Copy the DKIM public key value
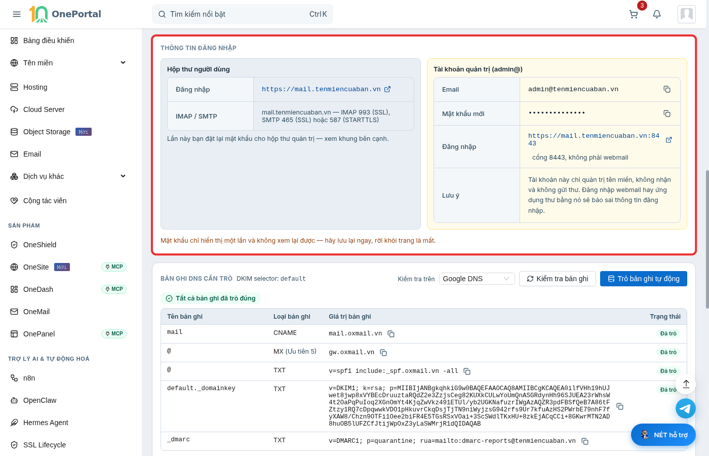 coord(620,406)
